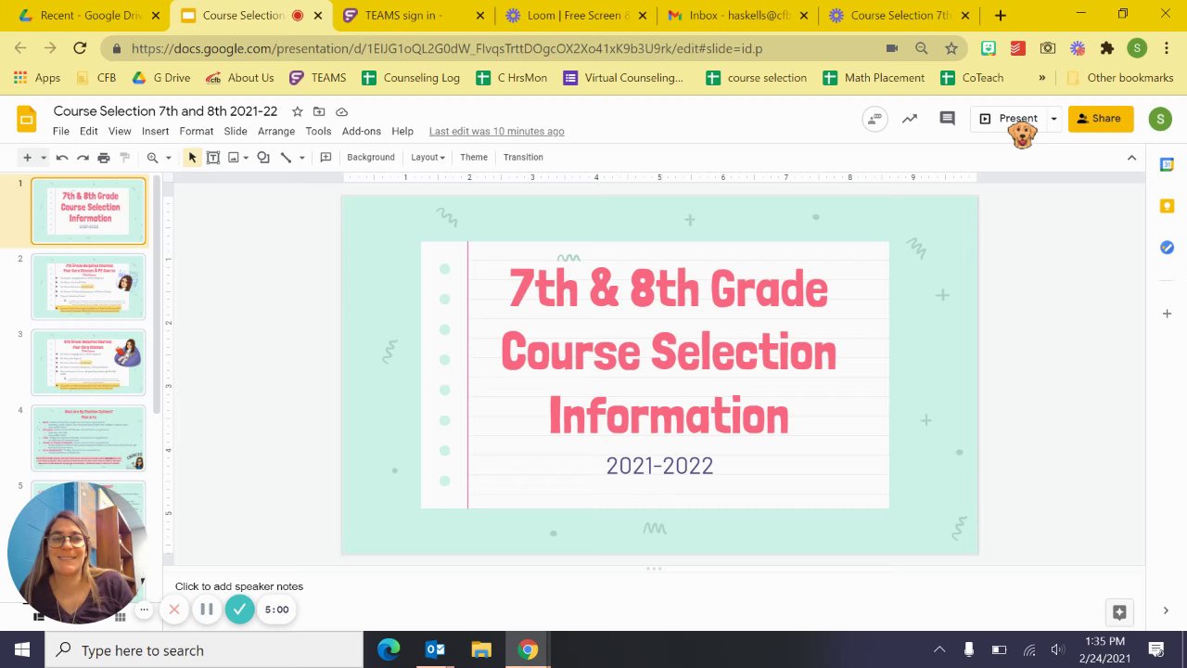This screenshot has width=1187, height=668.
Task: Open the live pointers presenter icon
Action: [874, 119]
